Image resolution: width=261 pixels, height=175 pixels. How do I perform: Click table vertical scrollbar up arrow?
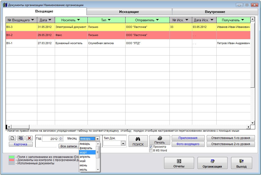[253, 19]
